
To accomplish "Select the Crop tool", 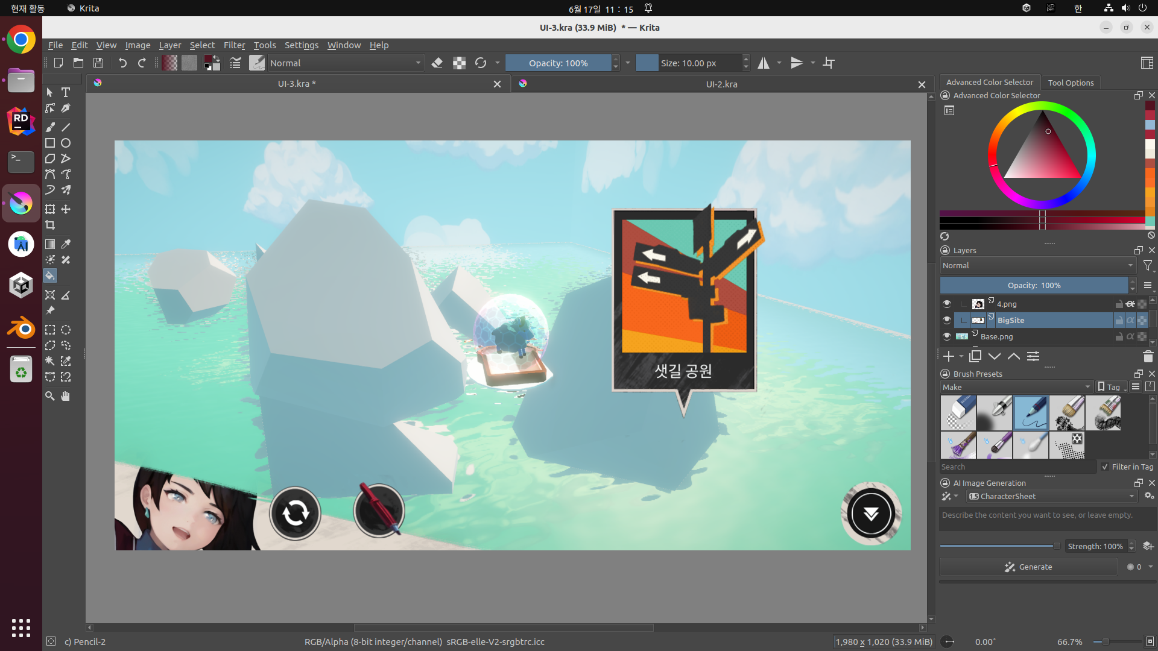I will click(x=50, y=225).
